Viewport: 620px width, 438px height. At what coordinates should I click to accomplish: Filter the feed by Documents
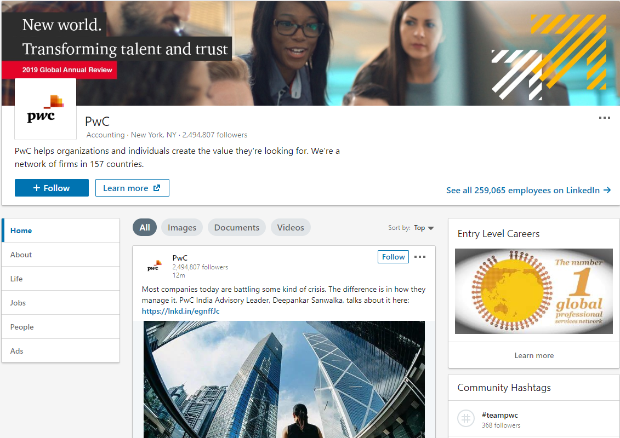click(x=236, y=228)
